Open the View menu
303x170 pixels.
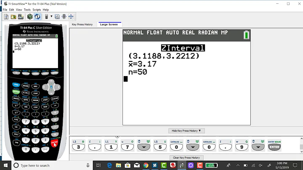[x=19, y=10]
